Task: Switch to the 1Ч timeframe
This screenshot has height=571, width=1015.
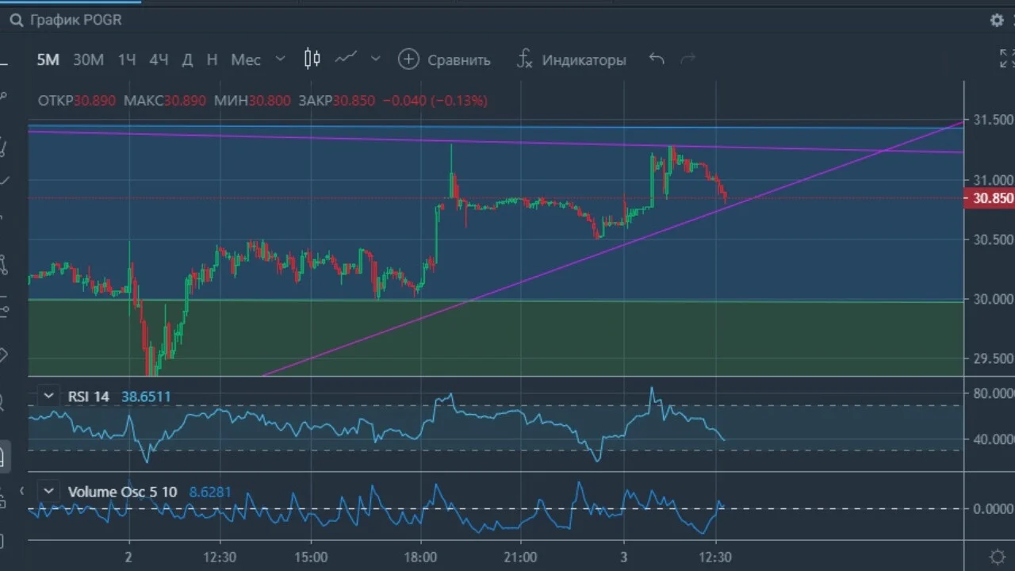Action: pos(127,59)
